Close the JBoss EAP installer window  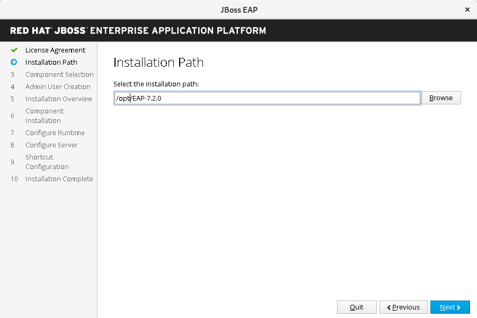[x=467, y=10]
